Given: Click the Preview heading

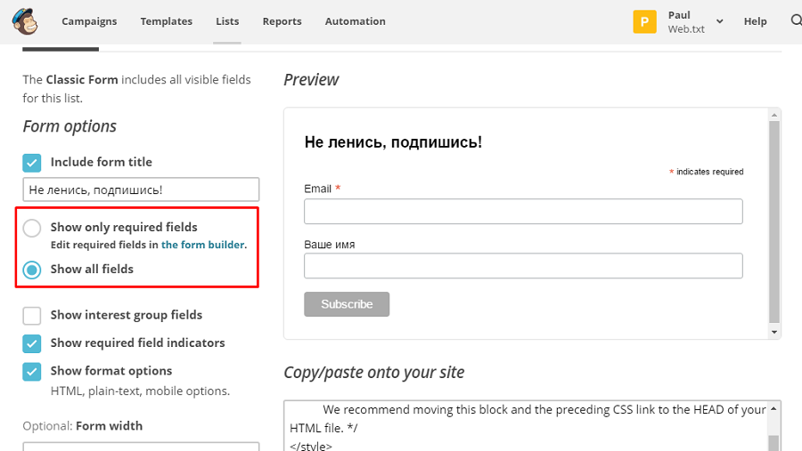Looking at the screenshot, I should (x=311, y=80).
